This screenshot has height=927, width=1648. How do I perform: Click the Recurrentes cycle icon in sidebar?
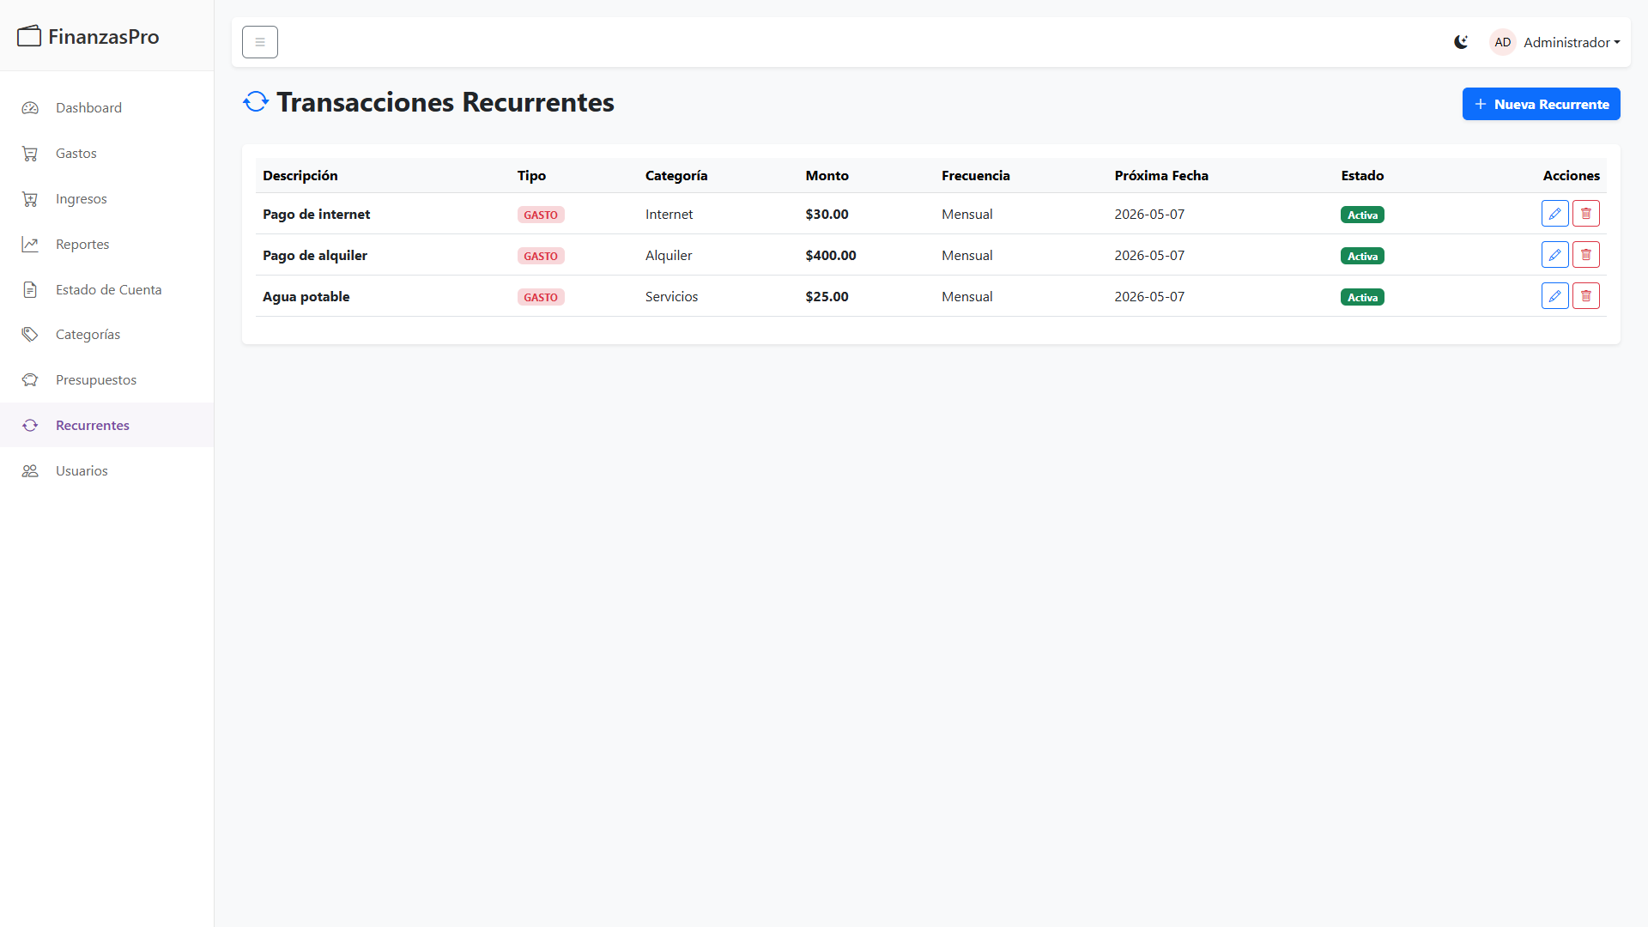30,426
